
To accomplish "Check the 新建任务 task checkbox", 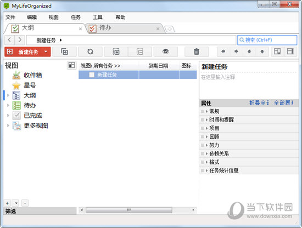I will [92, 75].
